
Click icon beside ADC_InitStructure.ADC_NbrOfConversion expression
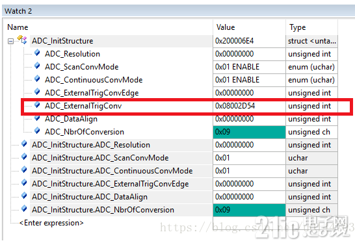coord(24,209)
